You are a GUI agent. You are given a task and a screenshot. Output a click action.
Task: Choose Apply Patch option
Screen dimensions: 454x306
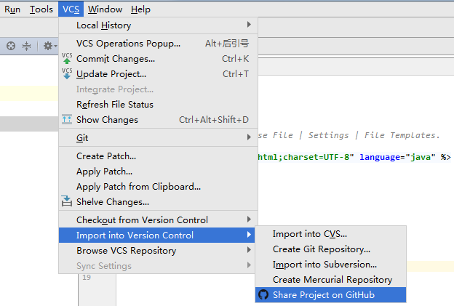[x=158, y=172]
